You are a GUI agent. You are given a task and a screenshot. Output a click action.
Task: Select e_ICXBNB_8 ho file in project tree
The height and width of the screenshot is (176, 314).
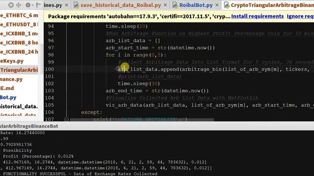19,43
